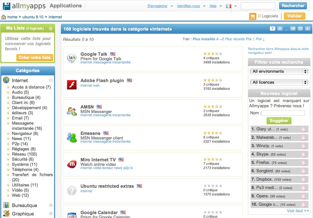Open the shopping cart icon
The image size is (313, 218).
click(x=252, y=16)
